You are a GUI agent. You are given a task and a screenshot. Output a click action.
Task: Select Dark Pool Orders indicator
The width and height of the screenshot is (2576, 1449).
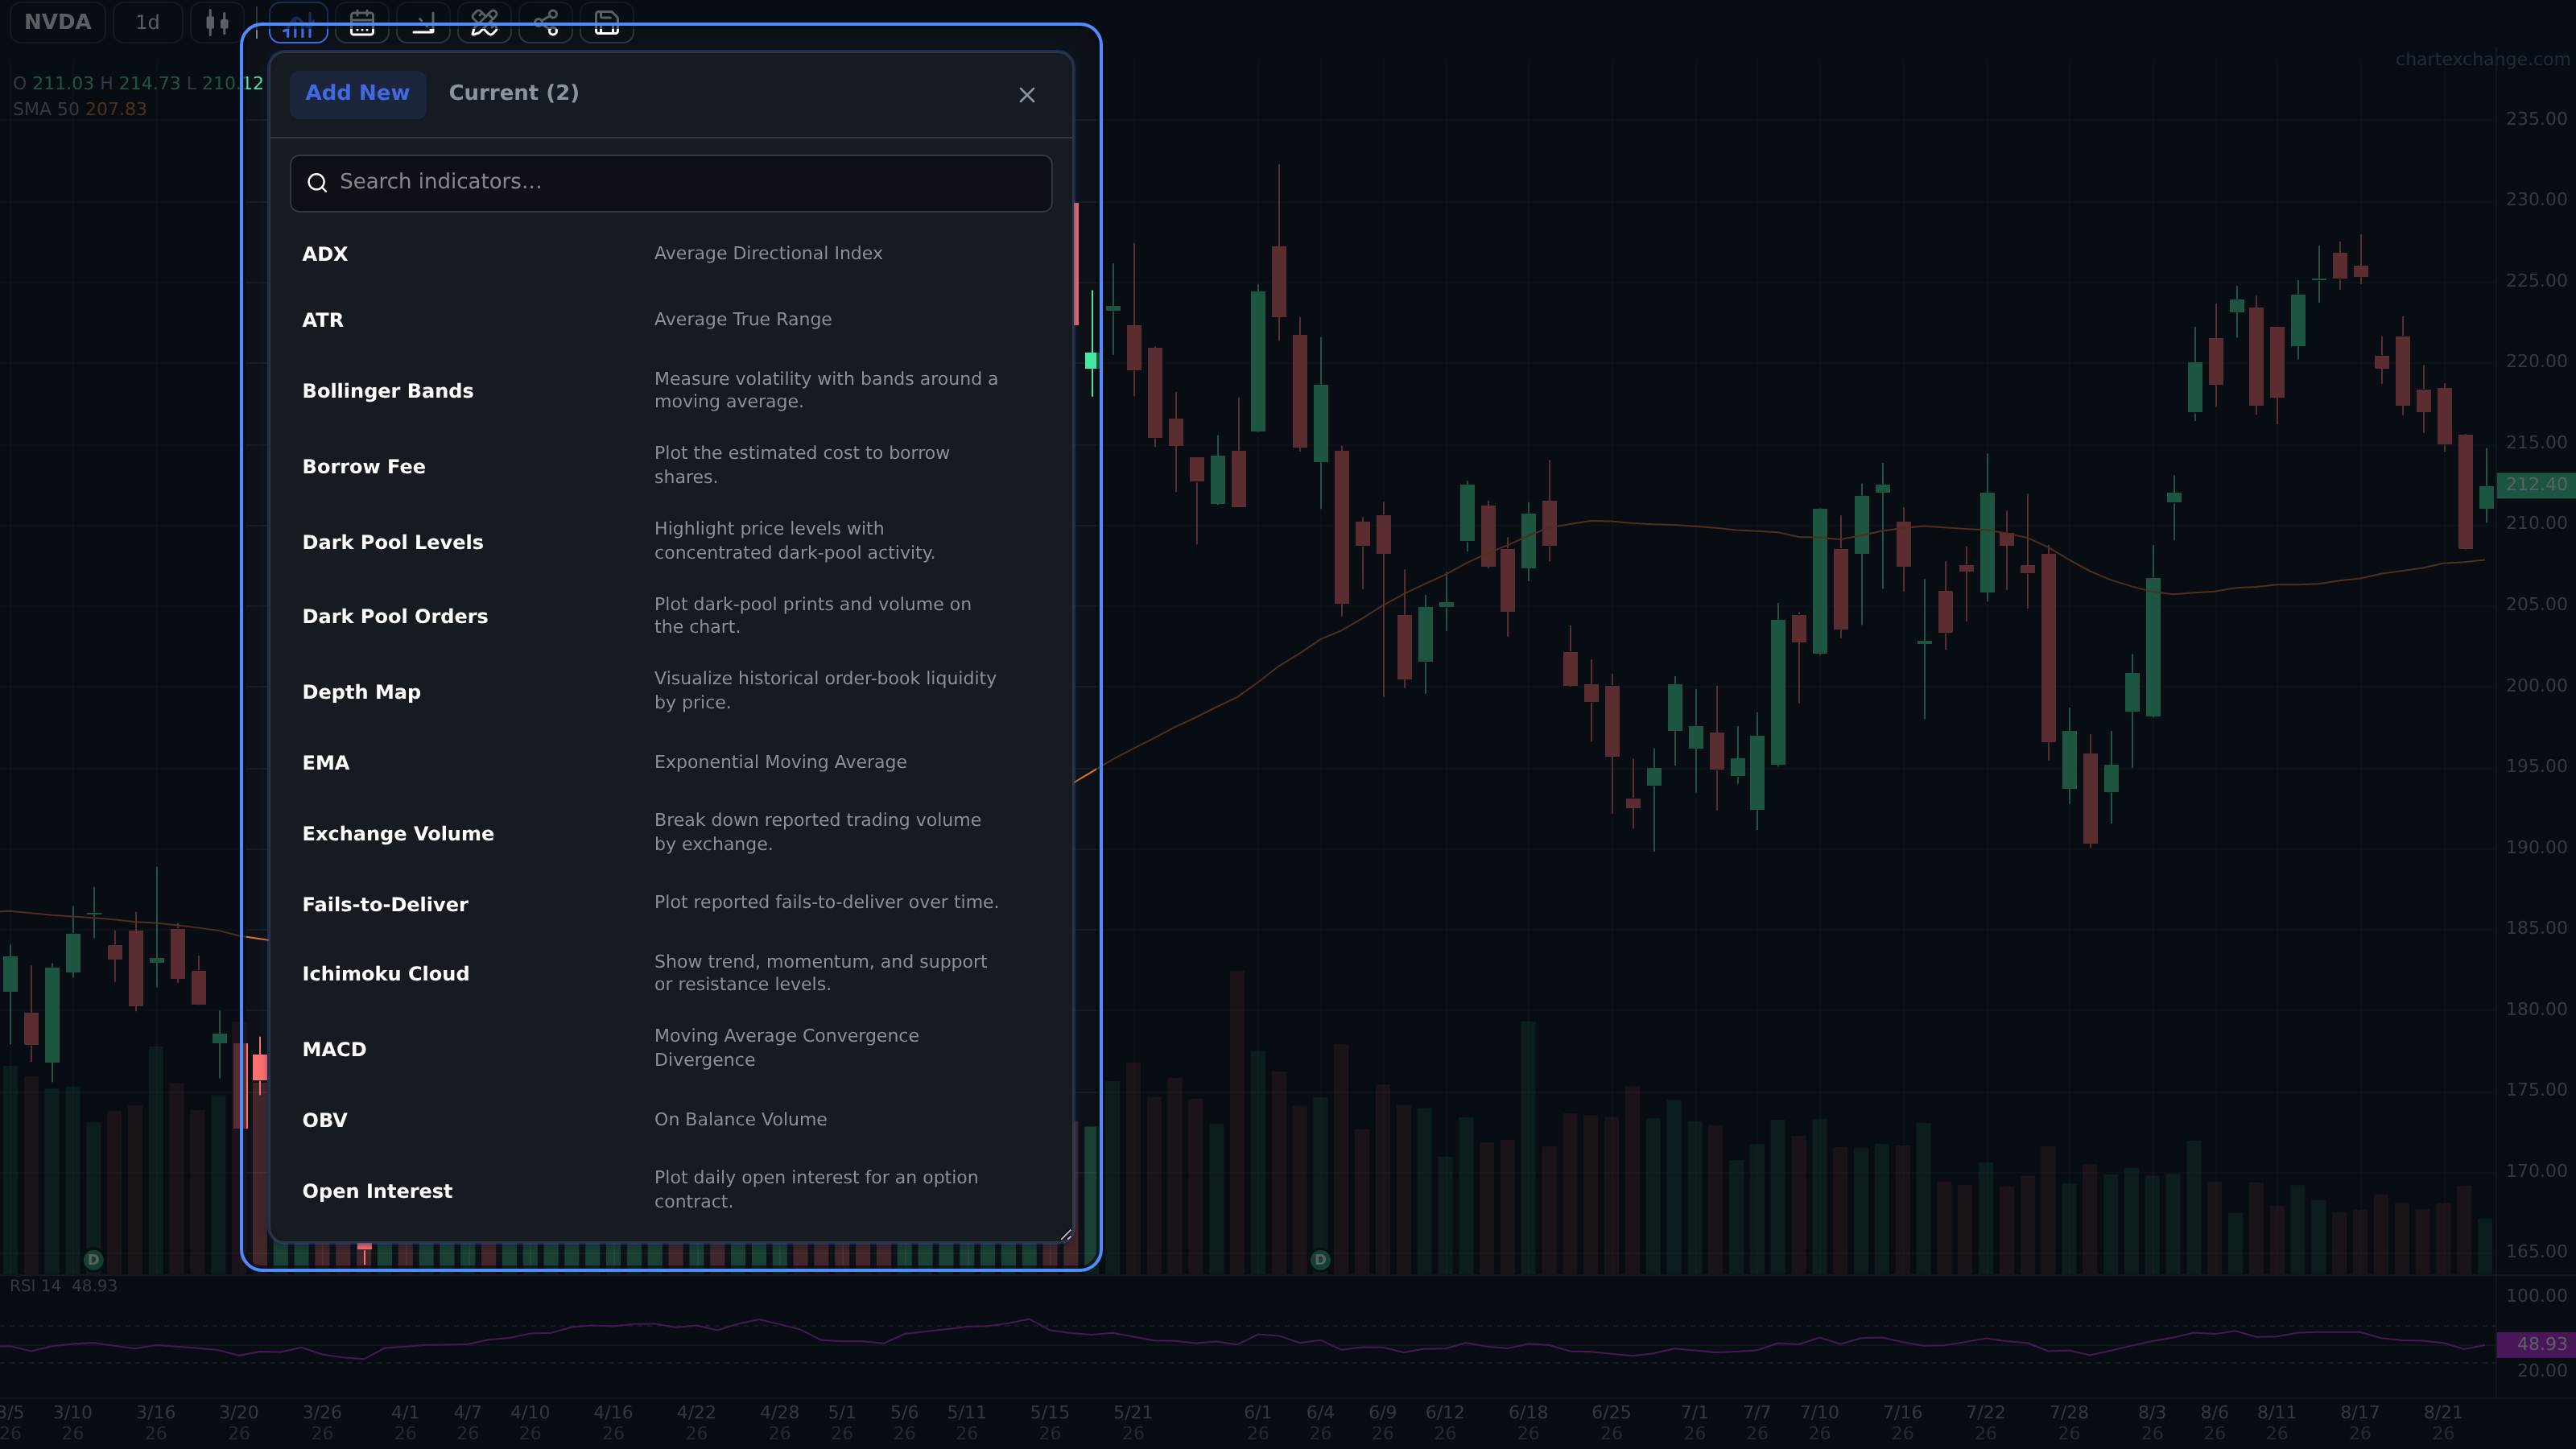click(671, 616)
